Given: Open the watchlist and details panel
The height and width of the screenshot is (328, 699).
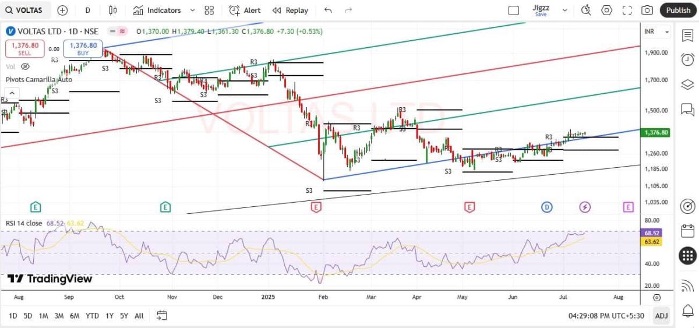Looking at the screenshot, I should 687,36.
